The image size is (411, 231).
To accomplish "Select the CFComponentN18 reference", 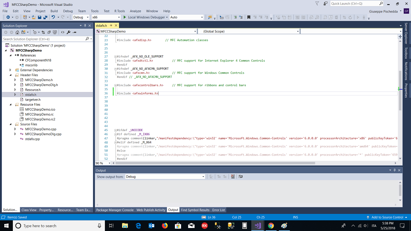I will 38,60.
